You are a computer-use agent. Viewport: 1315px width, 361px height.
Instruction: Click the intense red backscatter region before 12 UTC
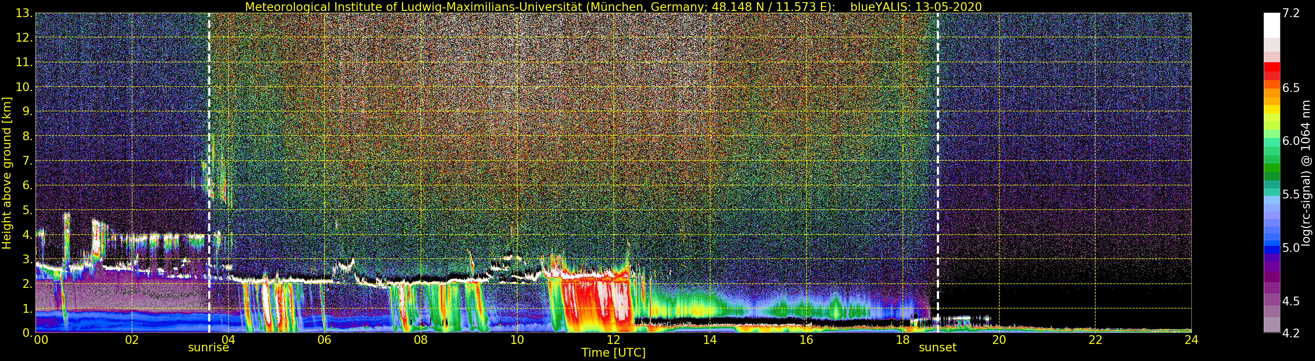587,301
